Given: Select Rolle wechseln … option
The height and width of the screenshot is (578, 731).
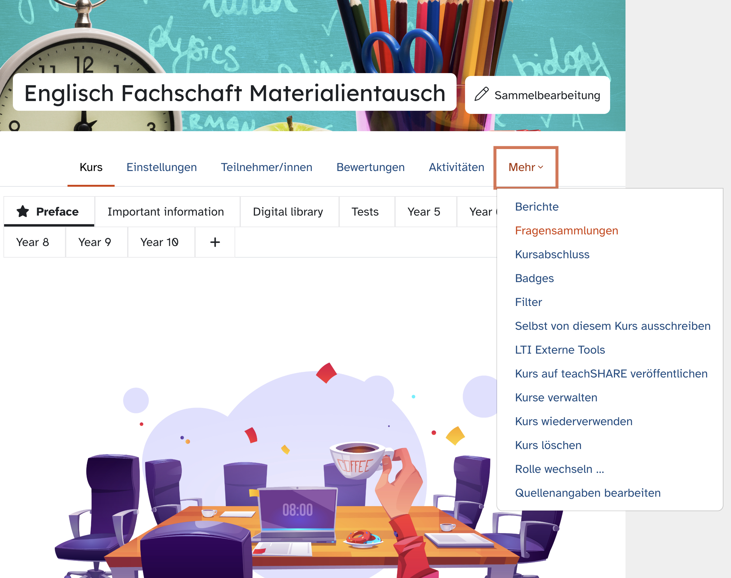Looking at the screenshot, I should pos(559,469).
